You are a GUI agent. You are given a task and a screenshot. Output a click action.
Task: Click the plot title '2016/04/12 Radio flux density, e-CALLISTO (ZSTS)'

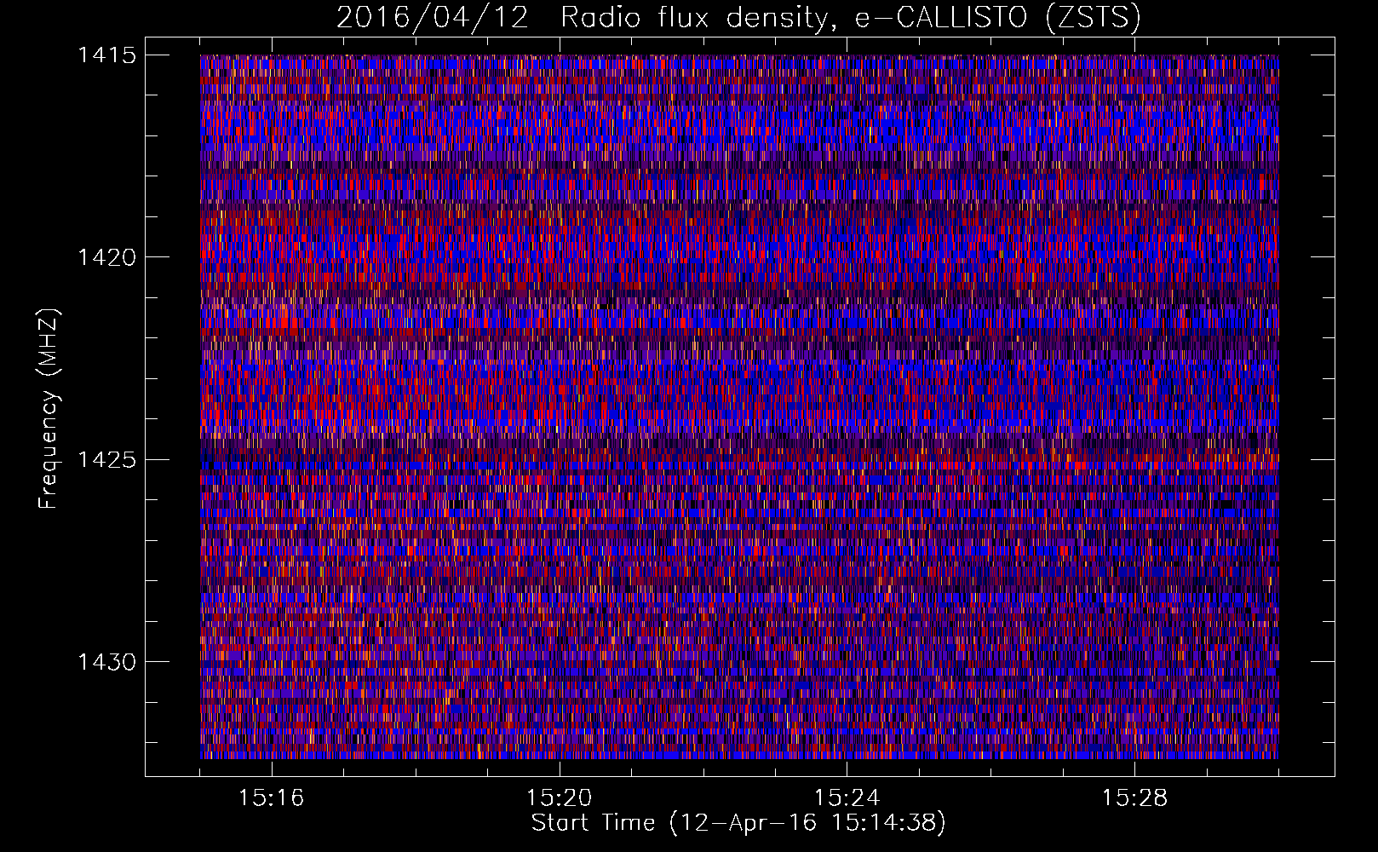(738, 18)
